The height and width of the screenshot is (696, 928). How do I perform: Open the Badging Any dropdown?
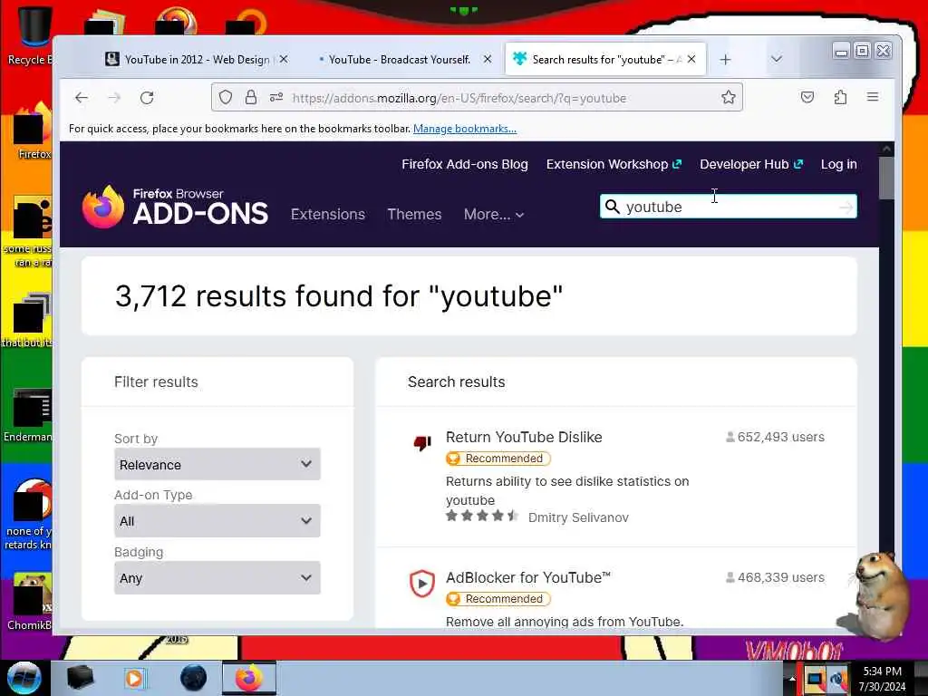[x=217, y=578]
